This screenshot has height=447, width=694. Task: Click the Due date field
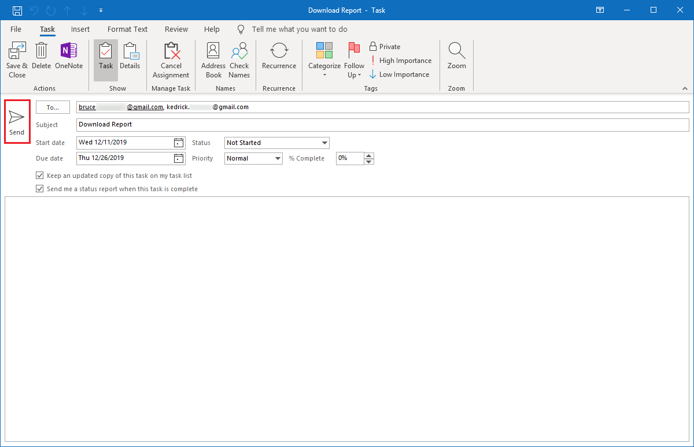pos(125,158)
